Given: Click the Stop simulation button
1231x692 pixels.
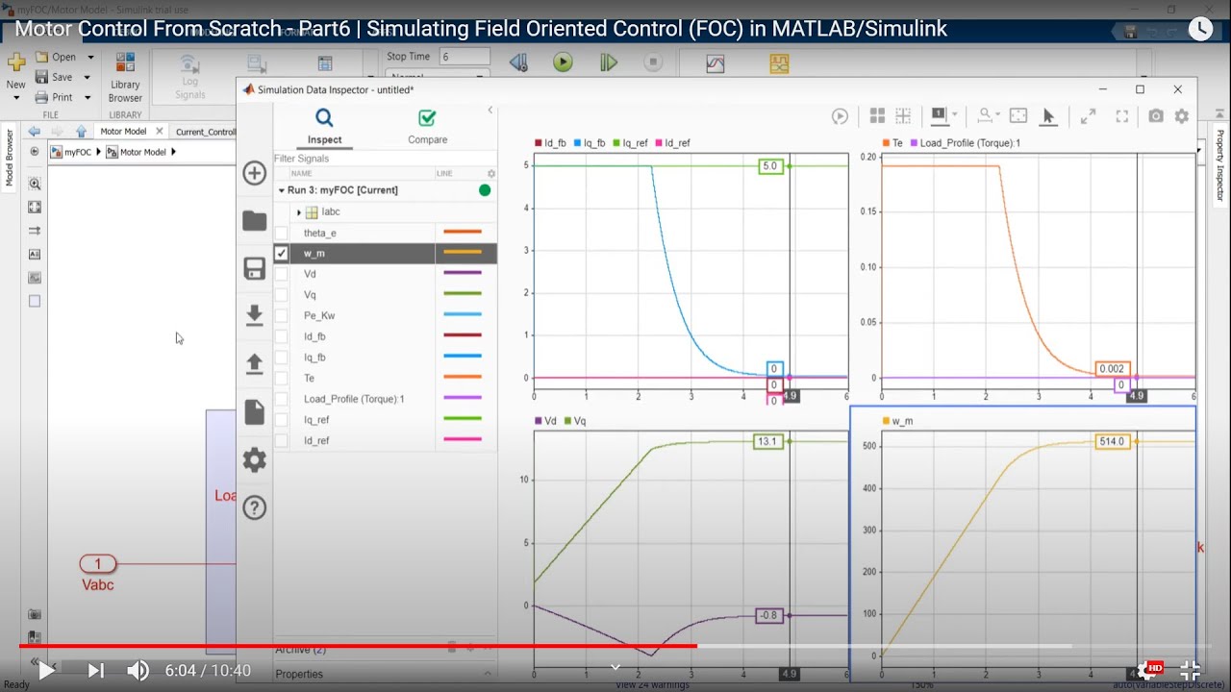Looking at the screenshot, I should tap(653, 63).
